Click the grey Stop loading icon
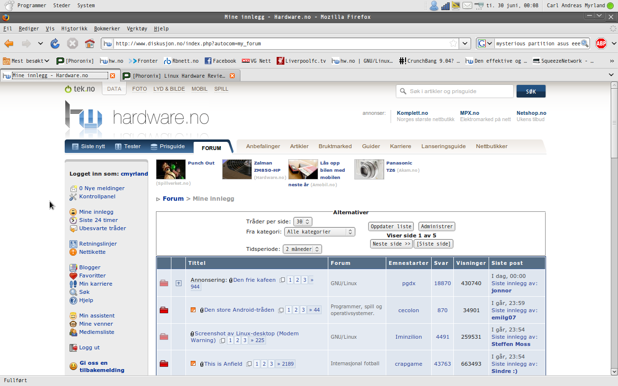 (x=72, y=43)
